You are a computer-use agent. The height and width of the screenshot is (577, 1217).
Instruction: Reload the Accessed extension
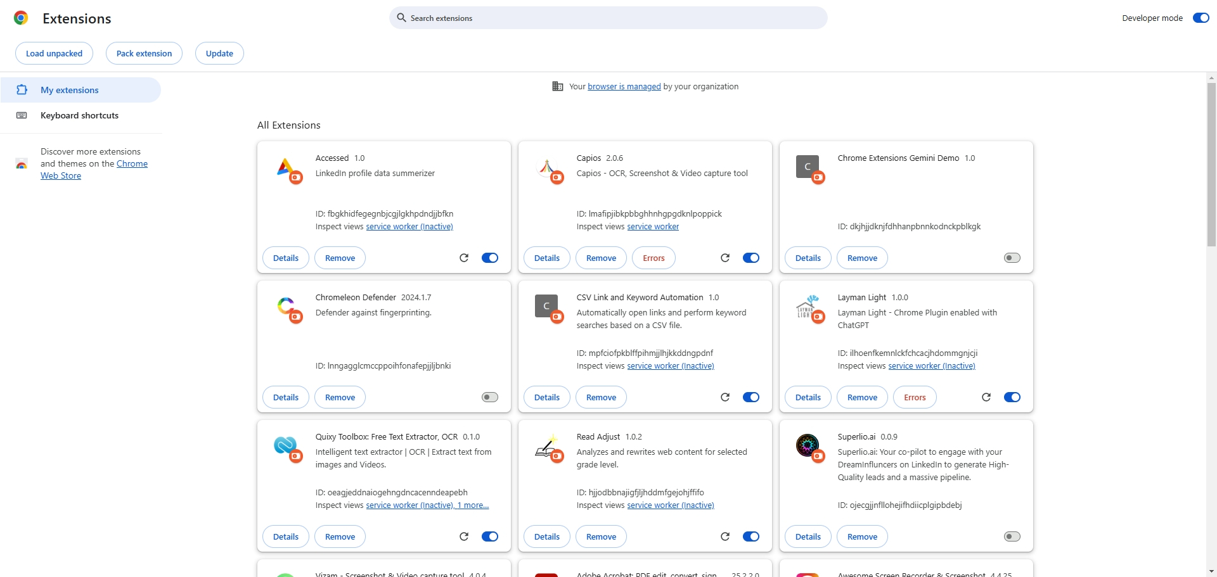coord(464,258)
